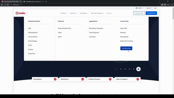The width and height of the screenshot is (174, 98).
Task: Select Lookup in pricing menu
Action: (30, 50)
